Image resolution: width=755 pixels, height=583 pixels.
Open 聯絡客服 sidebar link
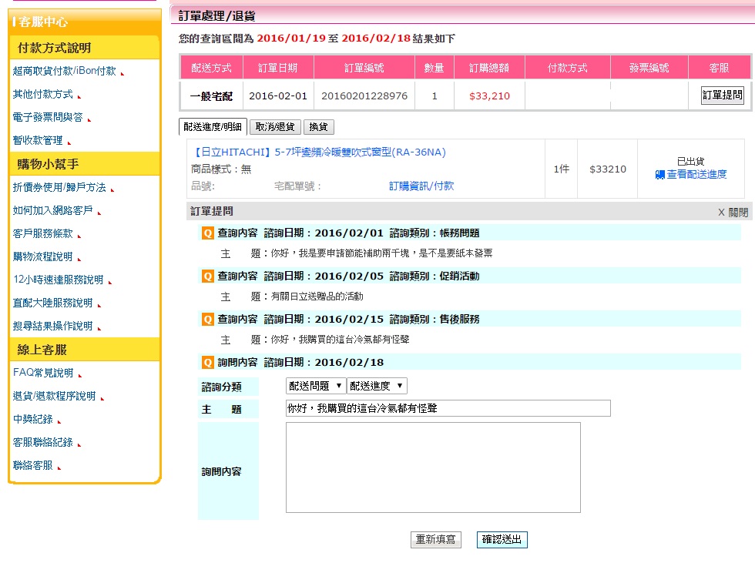tap(32, 465)
